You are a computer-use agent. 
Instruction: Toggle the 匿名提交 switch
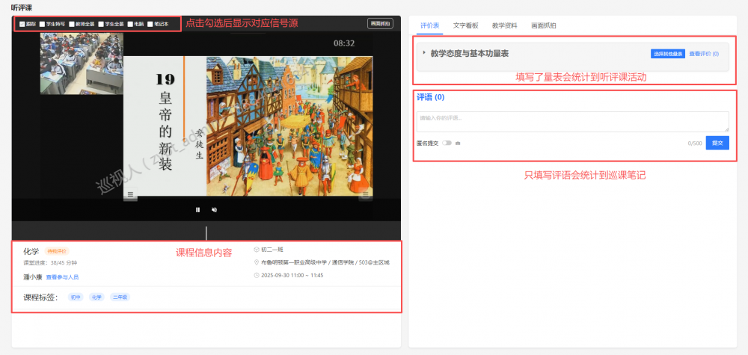(447, 143)
